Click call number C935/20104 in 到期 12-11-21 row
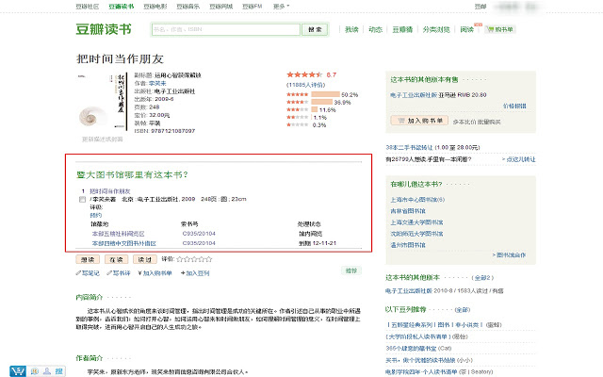 point(199,243)
